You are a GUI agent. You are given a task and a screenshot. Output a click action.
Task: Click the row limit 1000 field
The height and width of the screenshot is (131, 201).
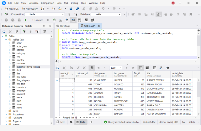(x=113, y=68)
